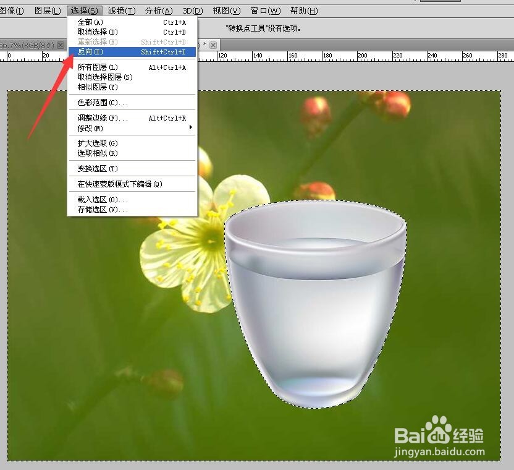The width and height of the screenshot is (514, 470).
Task: Choose 变换选区(T) entry
Action: (x=132, y=168)
